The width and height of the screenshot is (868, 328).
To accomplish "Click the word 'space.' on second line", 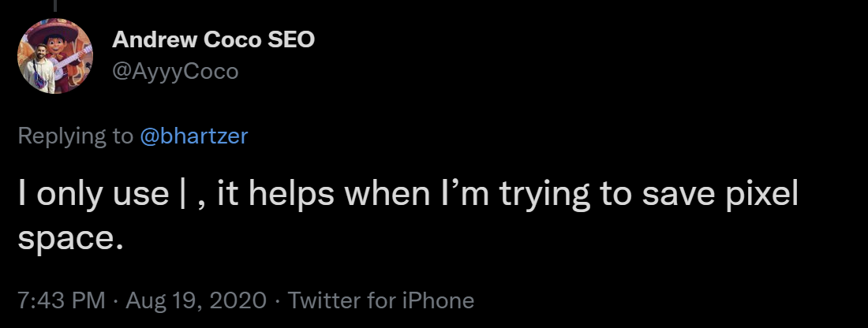I will (x=70, y=240).
